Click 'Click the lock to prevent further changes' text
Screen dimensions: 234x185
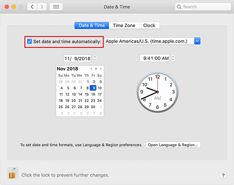tap(66, 175)
